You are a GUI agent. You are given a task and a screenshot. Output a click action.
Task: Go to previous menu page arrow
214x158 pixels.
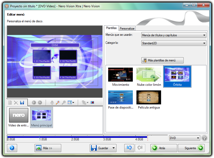click(34, 103)
